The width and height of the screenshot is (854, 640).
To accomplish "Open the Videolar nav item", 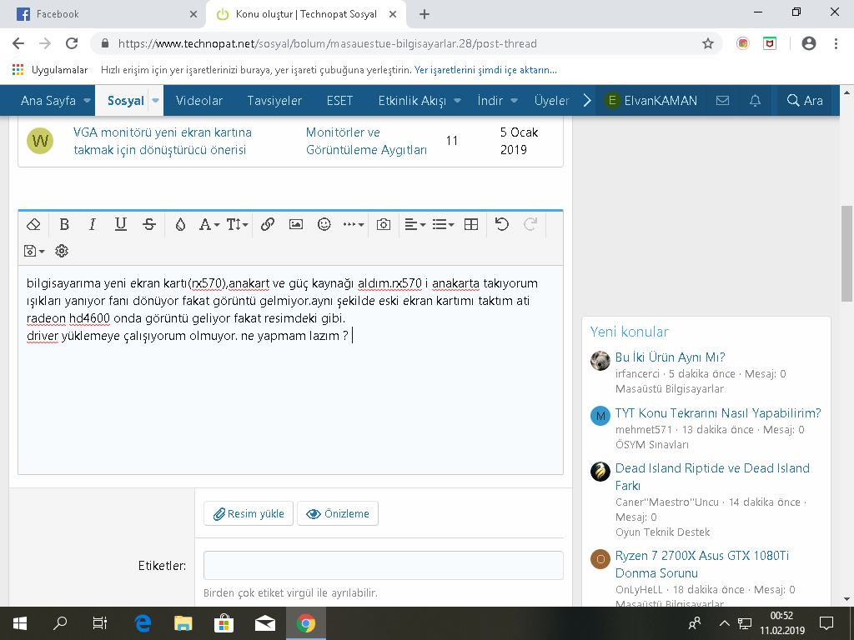I will [x=198, y=101].
